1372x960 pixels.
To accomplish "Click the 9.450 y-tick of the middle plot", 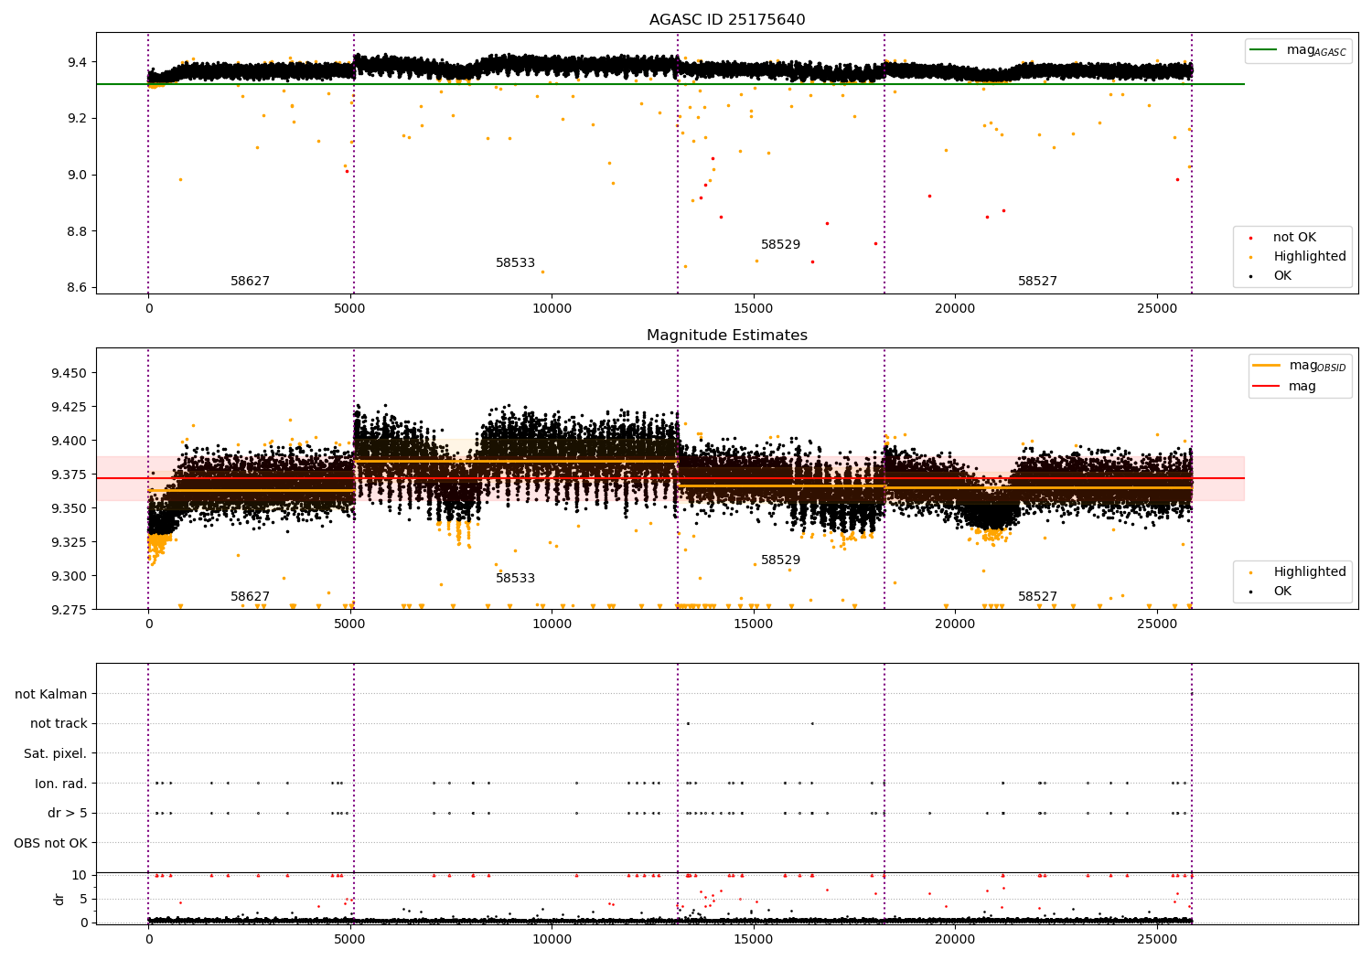I will [x=70, y=373].
